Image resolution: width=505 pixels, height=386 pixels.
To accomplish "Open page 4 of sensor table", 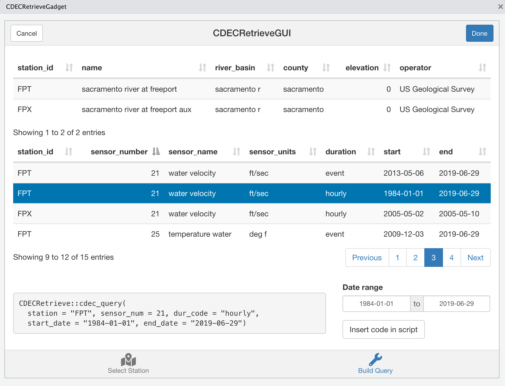I will point(451,258).
